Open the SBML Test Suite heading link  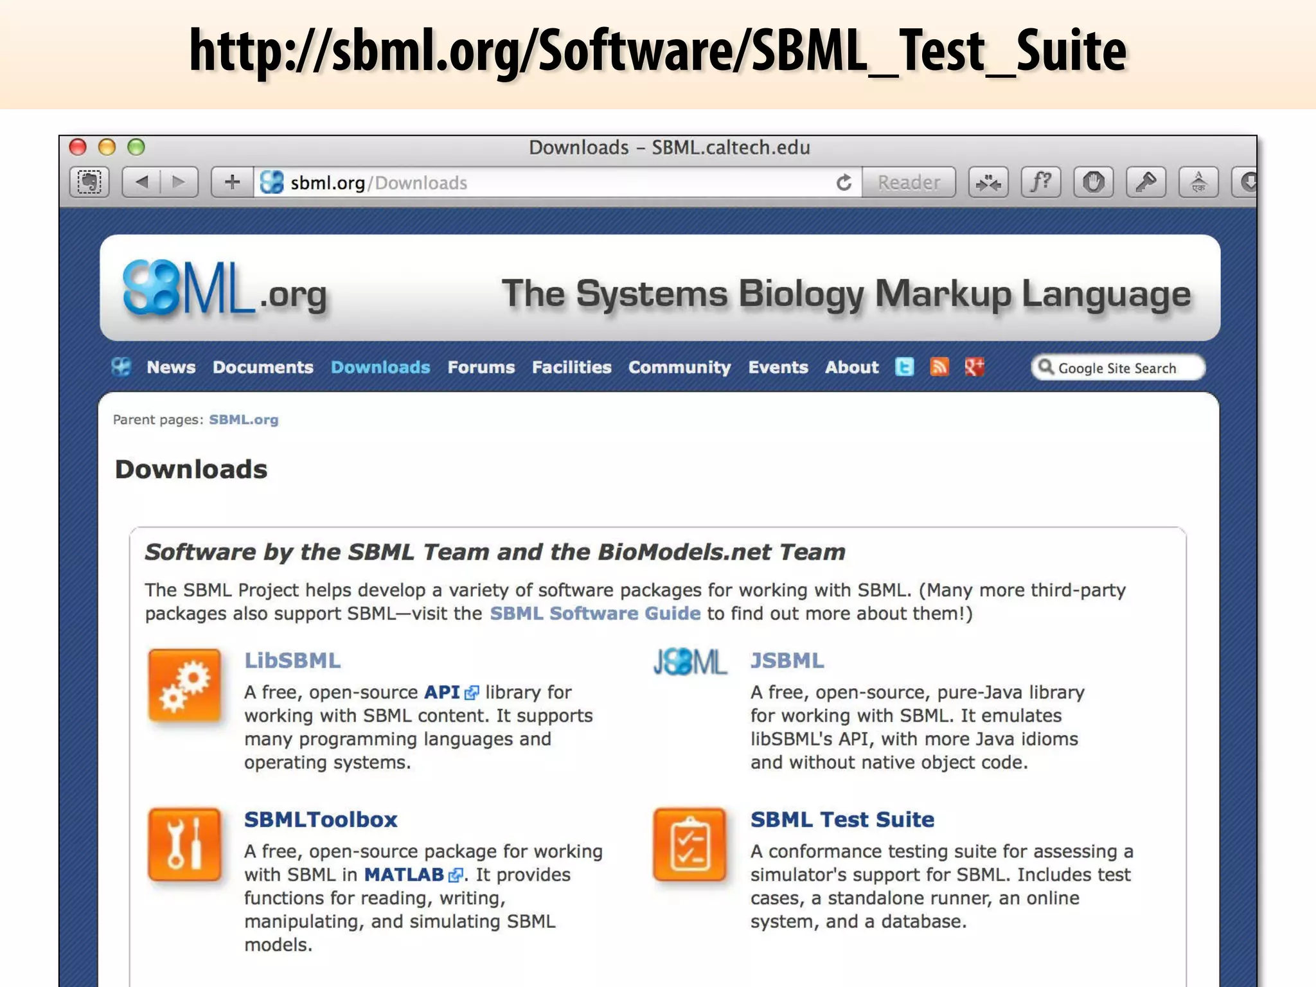pos(842,820)
